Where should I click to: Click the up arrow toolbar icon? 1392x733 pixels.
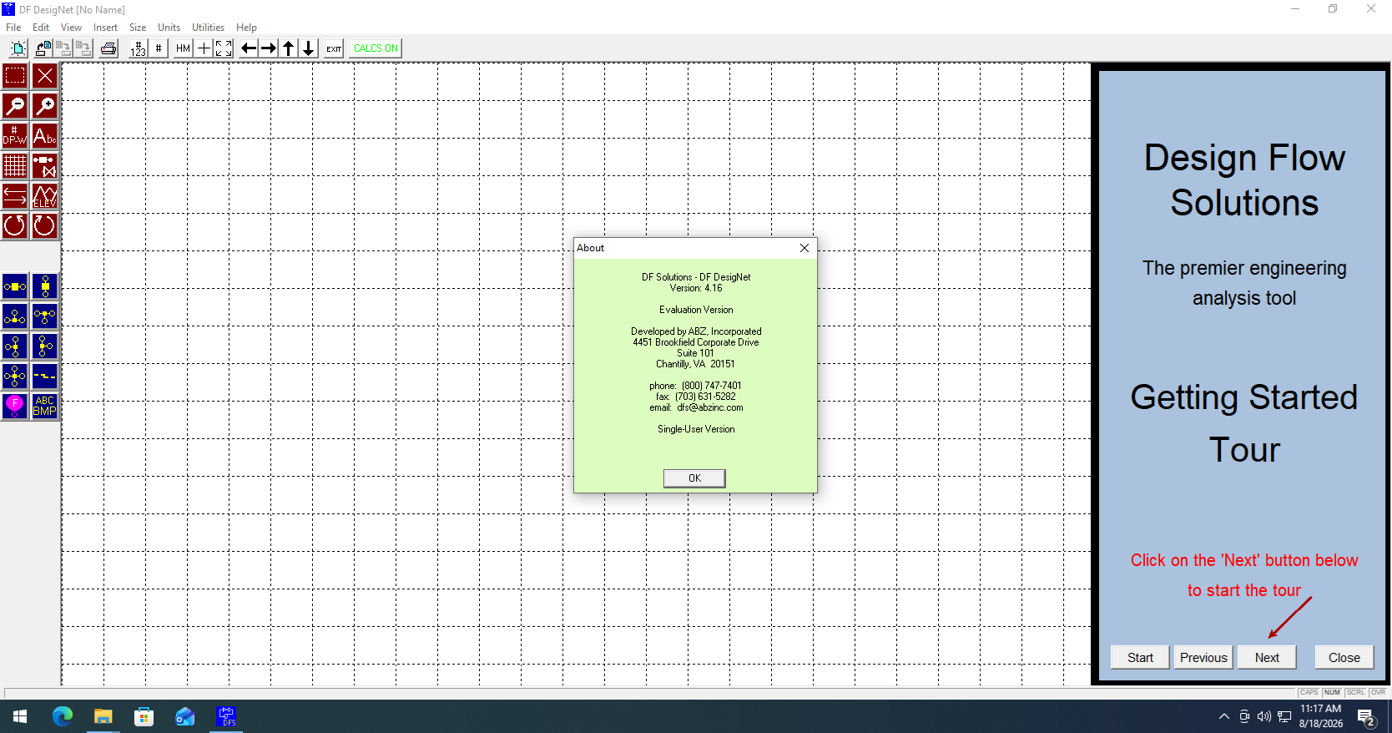point(289,48)
